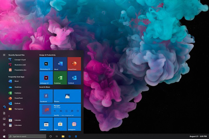Open Calculator from the apps list
This screenshot has width=209, height=139.
tap(15, 125)
